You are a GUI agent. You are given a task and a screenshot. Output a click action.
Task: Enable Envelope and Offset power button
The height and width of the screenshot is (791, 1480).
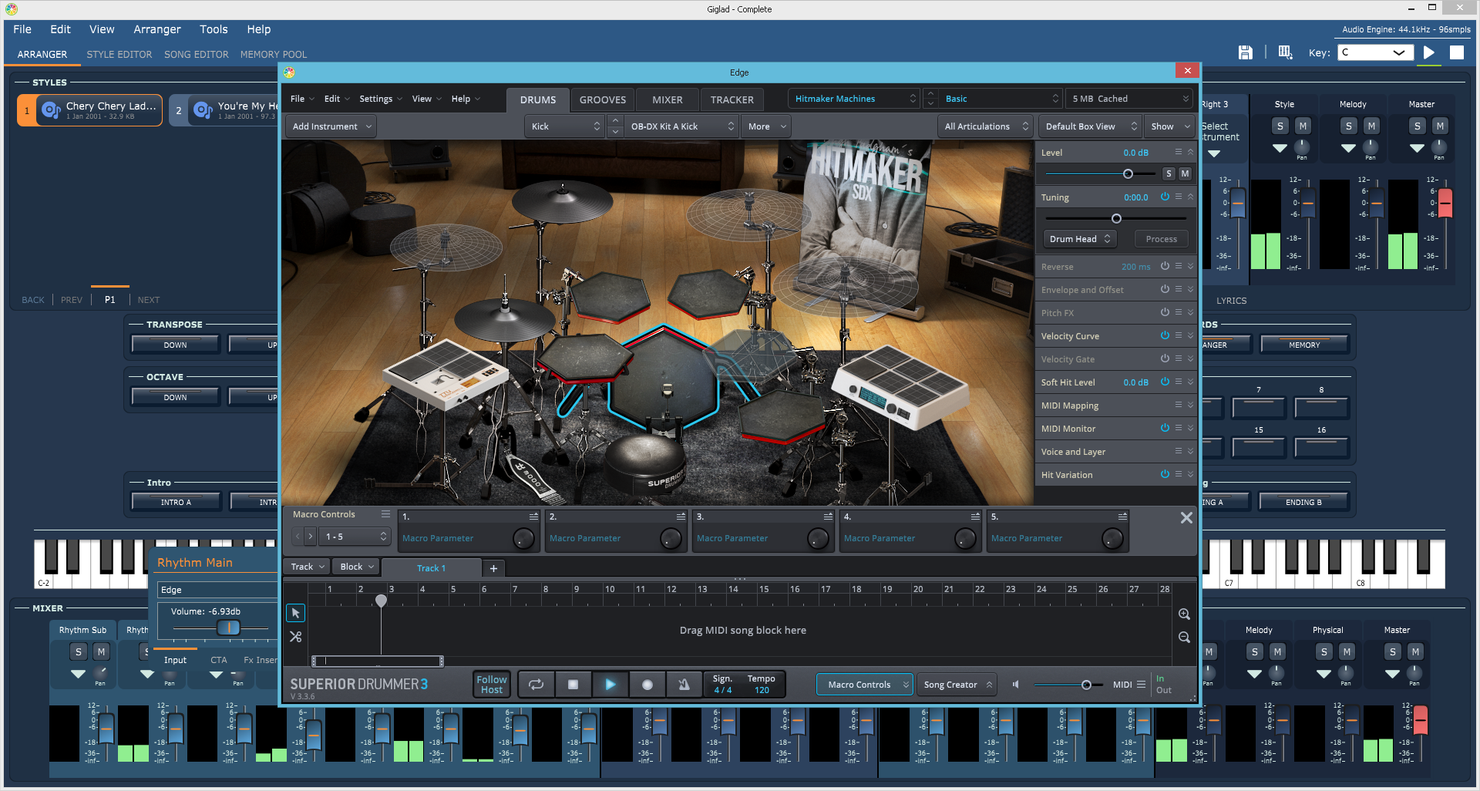tap(1165, 289)
